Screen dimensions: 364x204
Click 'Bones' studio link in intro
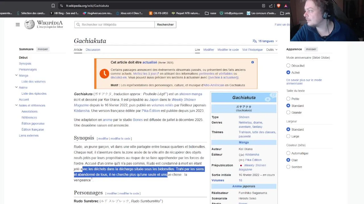pos(138,120)
